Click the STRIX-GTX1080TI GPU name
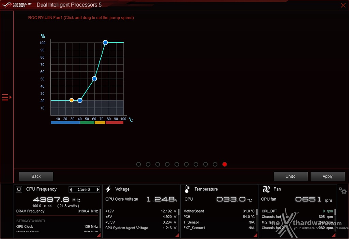Viewport: 349px width, 239px height. click(30, 221)
